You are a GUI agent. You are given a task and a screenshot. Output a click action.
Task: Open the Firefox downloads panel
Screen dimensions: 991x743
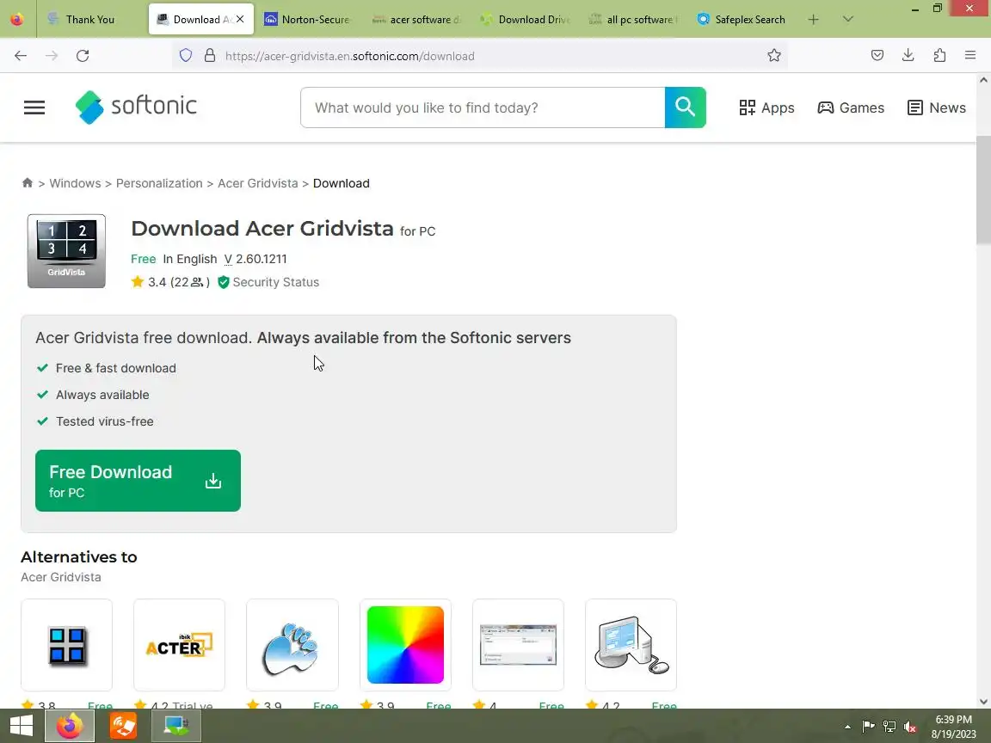pyautogui.click(x=908, y=56)
